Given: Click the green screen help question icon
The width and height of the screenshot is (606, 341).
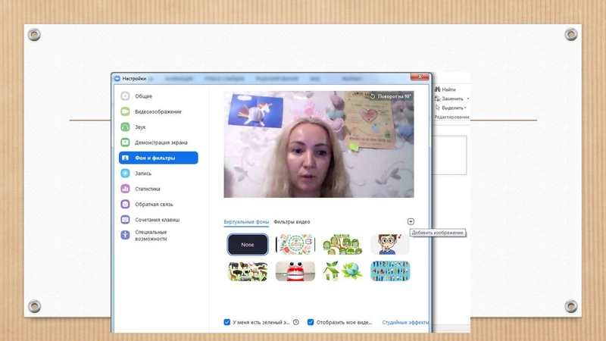Looking at the screenshot, I should [295, 322].
